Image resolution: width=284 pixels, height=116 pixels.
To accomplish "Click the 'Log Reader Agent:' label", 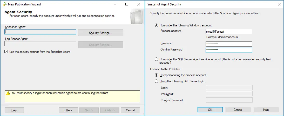I will pyautogui.click(x=17, y=39).
